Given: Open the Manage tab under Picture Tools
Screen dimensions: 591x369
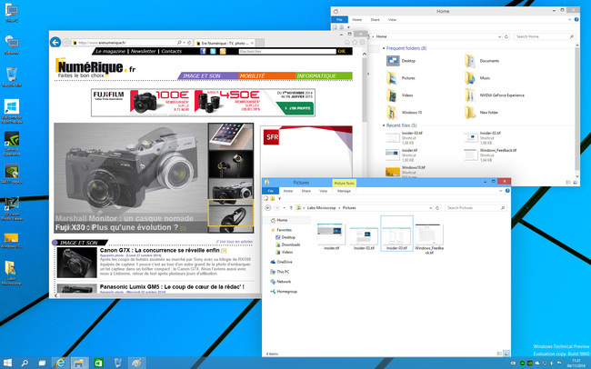Looking at the screenshot, I should pyautogui.click(x=344, y=191).
